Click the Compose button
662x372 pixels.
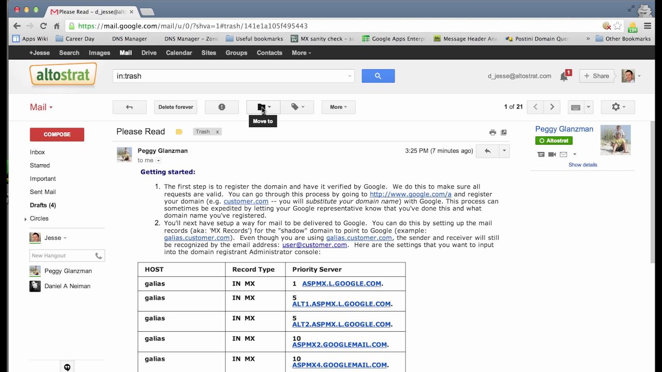click(x=57, y=134)
